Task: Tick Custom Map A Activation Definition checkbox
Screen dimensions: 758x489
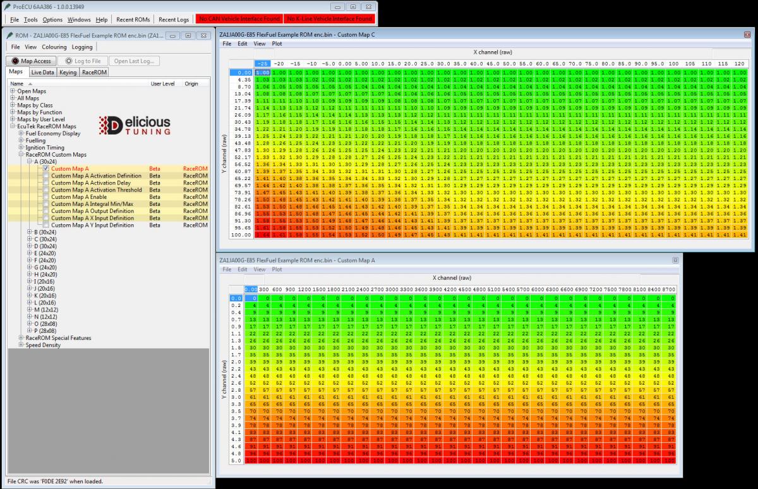Action: (x=45, y=176)
